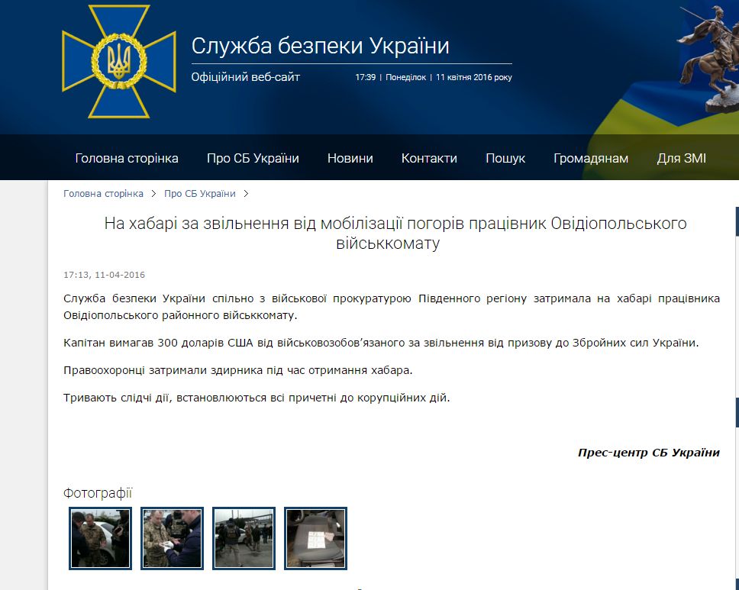Open the second photo thumbnail showing hands with money

tap(173, 538)
